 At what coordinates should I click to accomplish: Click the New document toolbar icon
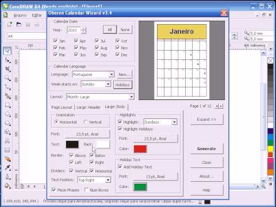[10, 25]
